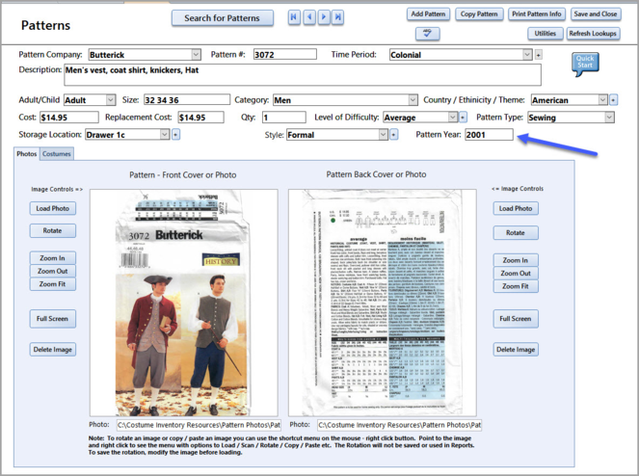This screenshot has height=476, width=639.
Task: Add new Country/Ethnicity/Theme with plus button
Action: point(613,100)
